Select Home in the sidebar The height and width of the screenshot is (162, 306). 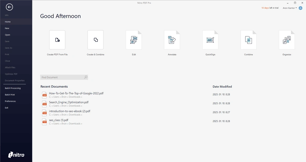(x=8, y=22)
